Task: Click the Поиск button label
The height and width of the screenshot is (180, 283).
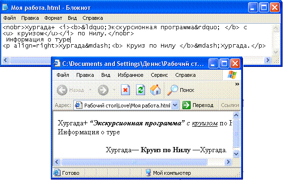Action: click(187, 90)
